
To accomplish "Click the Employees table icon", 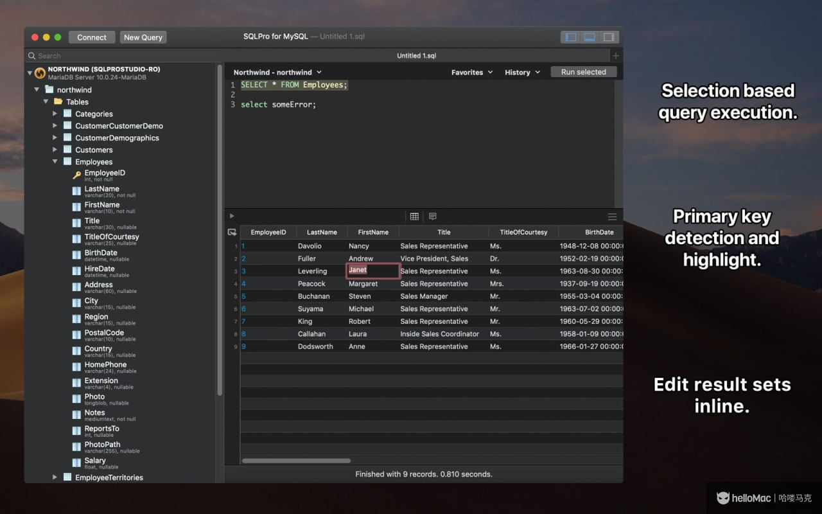I will coord(67,162).
